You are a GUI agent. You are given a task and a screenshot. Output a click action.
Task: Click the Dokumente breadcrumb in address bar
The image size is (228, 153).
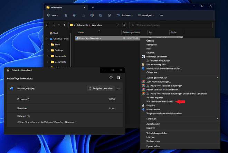pos(82,25)
